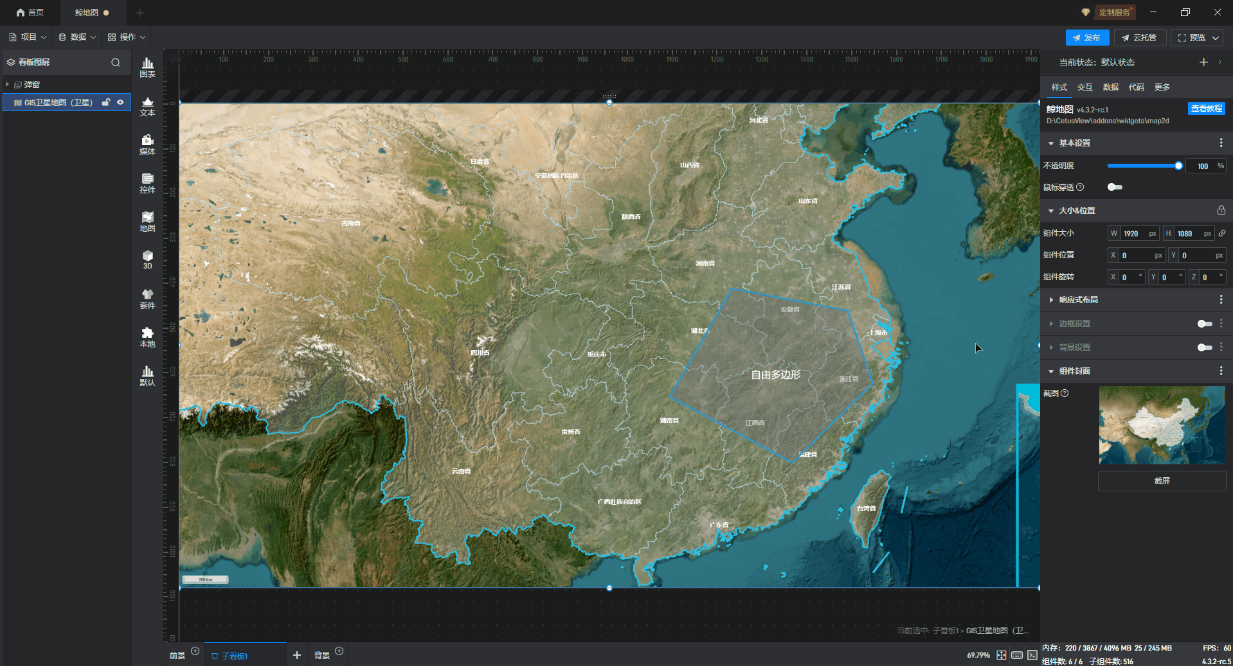Toggle the 鼠标穿透 switch
Image resolution: width=1233 pixels, height=666 pixels.
click(x=1115, y=188)
